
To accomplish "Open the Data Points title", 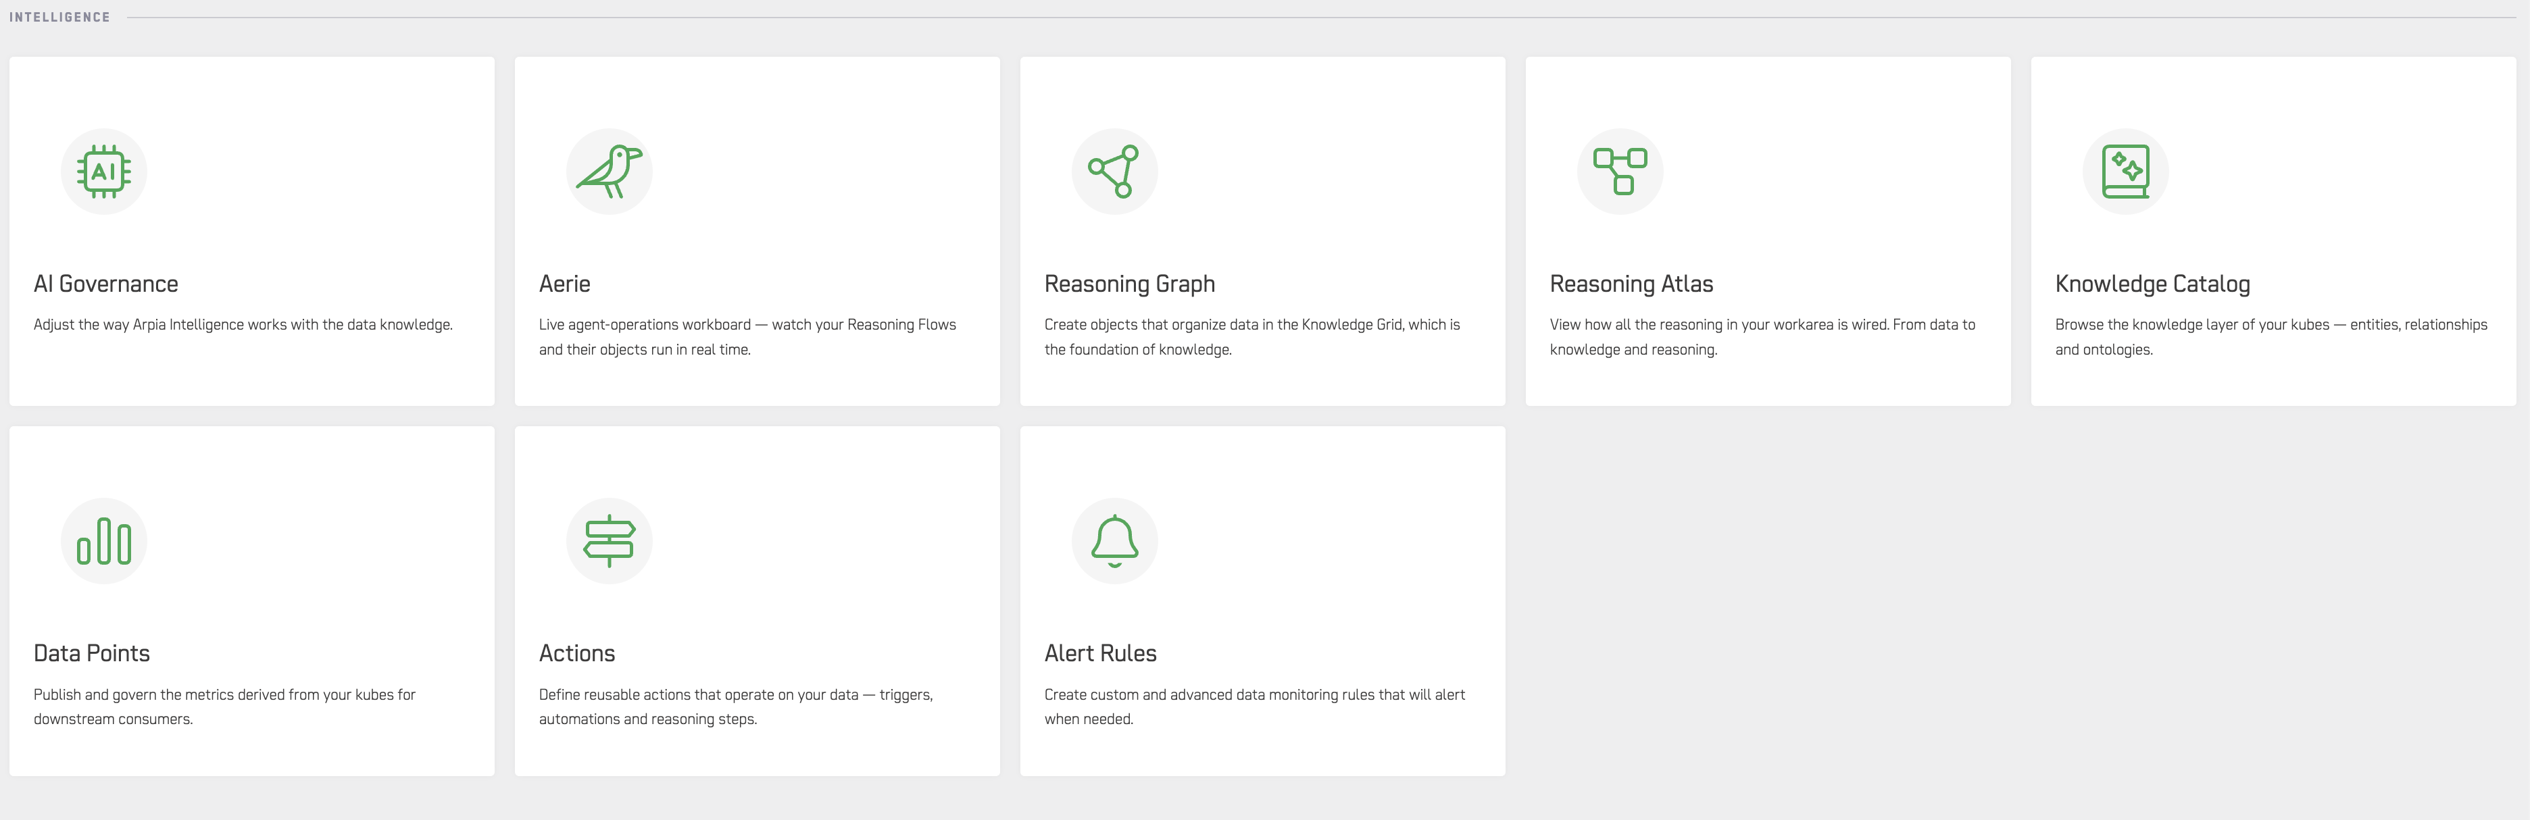I will (x=91, y=653).
